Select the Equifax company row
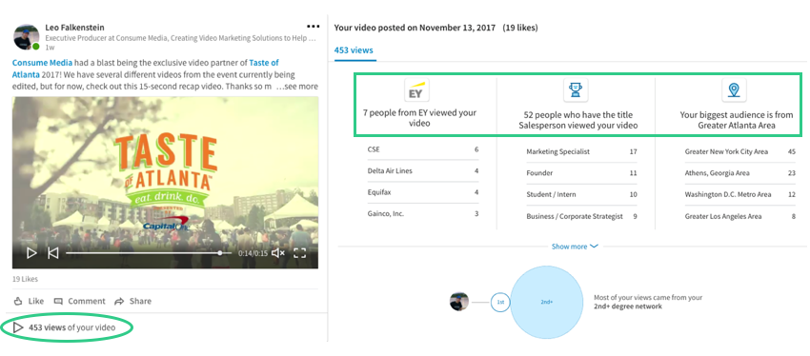The image size is (810, 356). pos(423,192)
